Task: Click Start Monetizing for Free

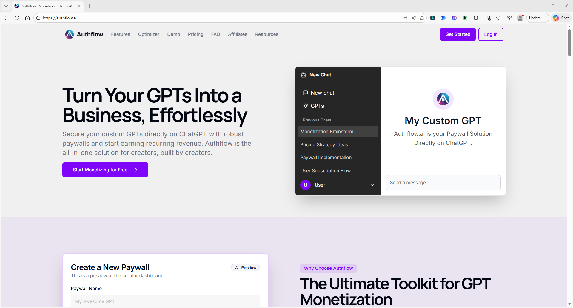Action: coord(105,170)
